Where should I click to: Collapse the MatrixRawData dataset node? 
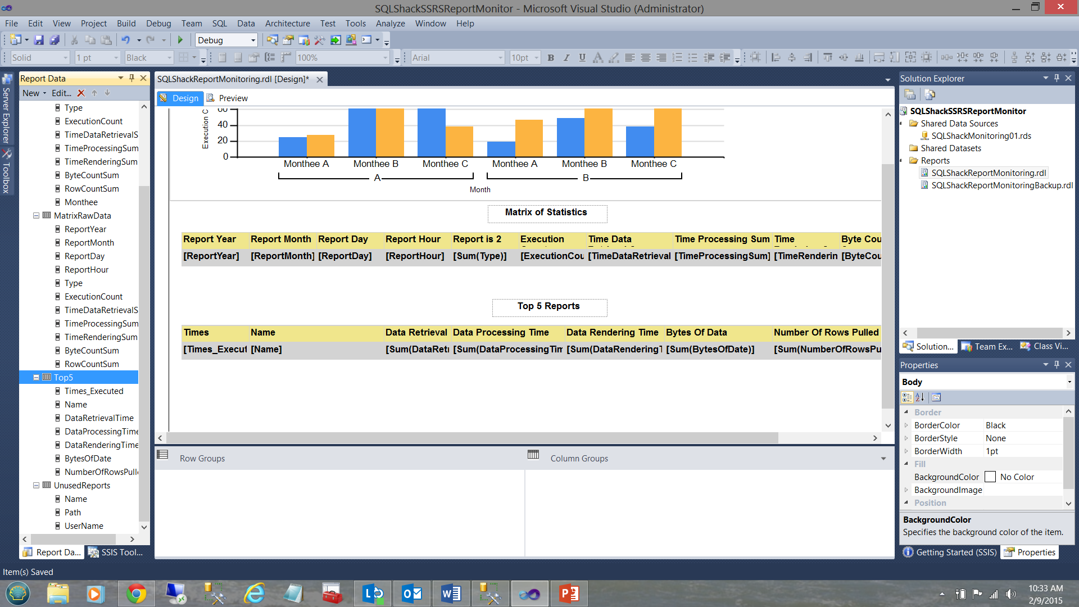click(x=36, y=215)
